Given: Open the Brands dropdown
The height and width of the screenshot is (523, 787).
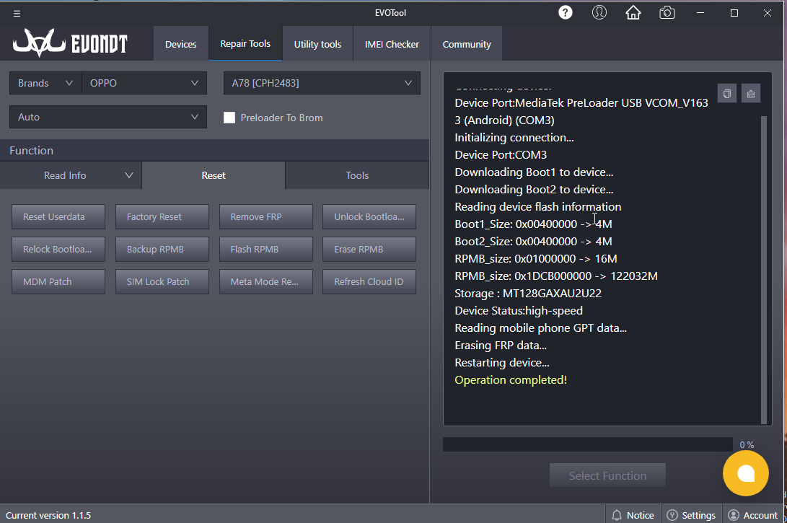Looking at the screenshot, I should pyautogui.click(x=45, y=83).
